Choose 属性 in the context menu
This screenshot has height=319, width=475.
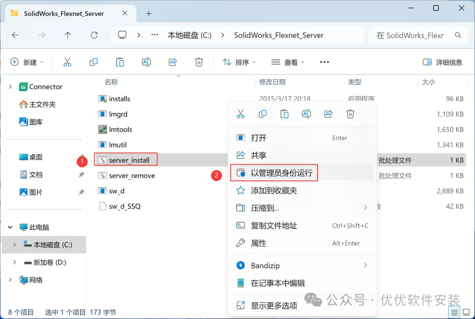tap(302, 243)
